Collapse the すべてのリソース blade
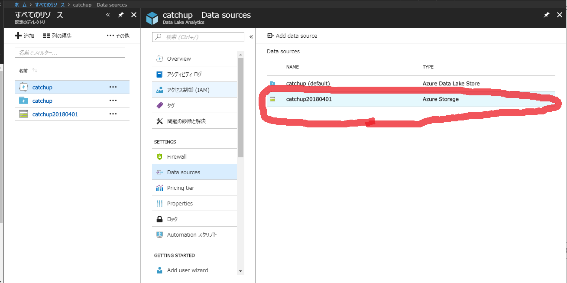Screen dimensions: 567x283 click(107, 14)
